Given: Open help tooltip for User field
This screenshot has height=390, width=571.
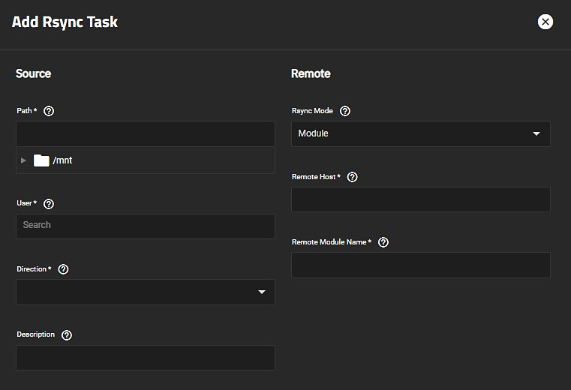Looking at the screenshot, I should pos(49,204).
